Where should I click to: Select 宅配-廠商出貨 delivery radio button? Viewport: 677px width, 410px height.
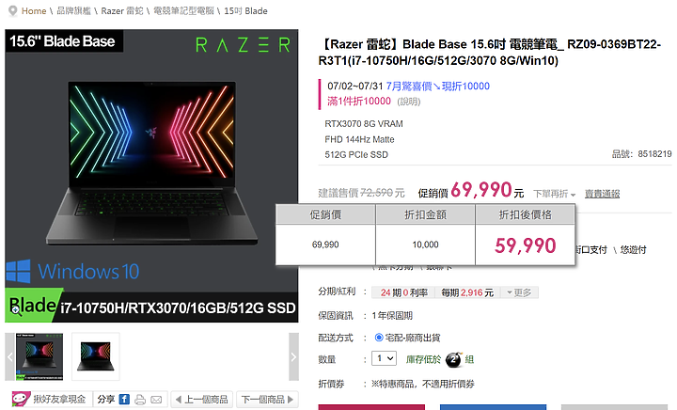tap(379, 338)
